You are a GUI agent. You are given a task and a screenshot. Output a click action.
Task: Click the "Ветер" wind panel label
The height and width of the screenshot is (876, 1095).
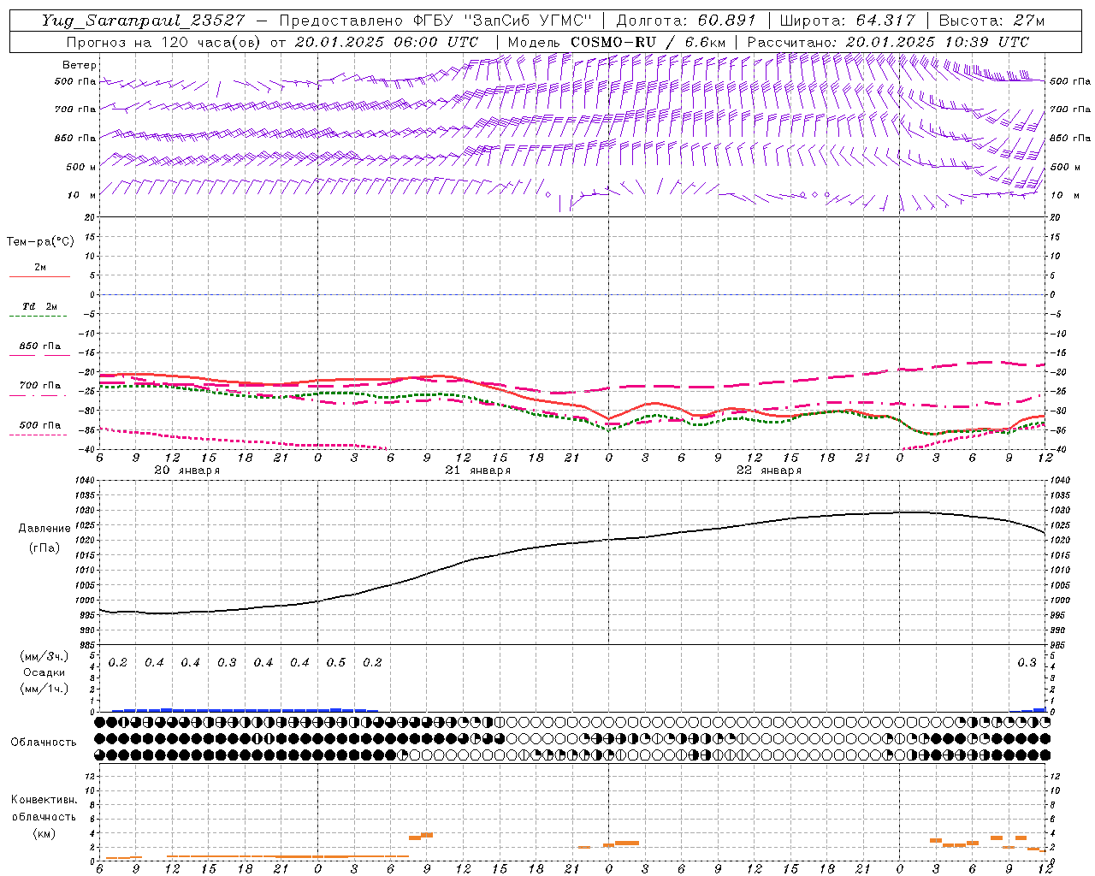(79, 65)
